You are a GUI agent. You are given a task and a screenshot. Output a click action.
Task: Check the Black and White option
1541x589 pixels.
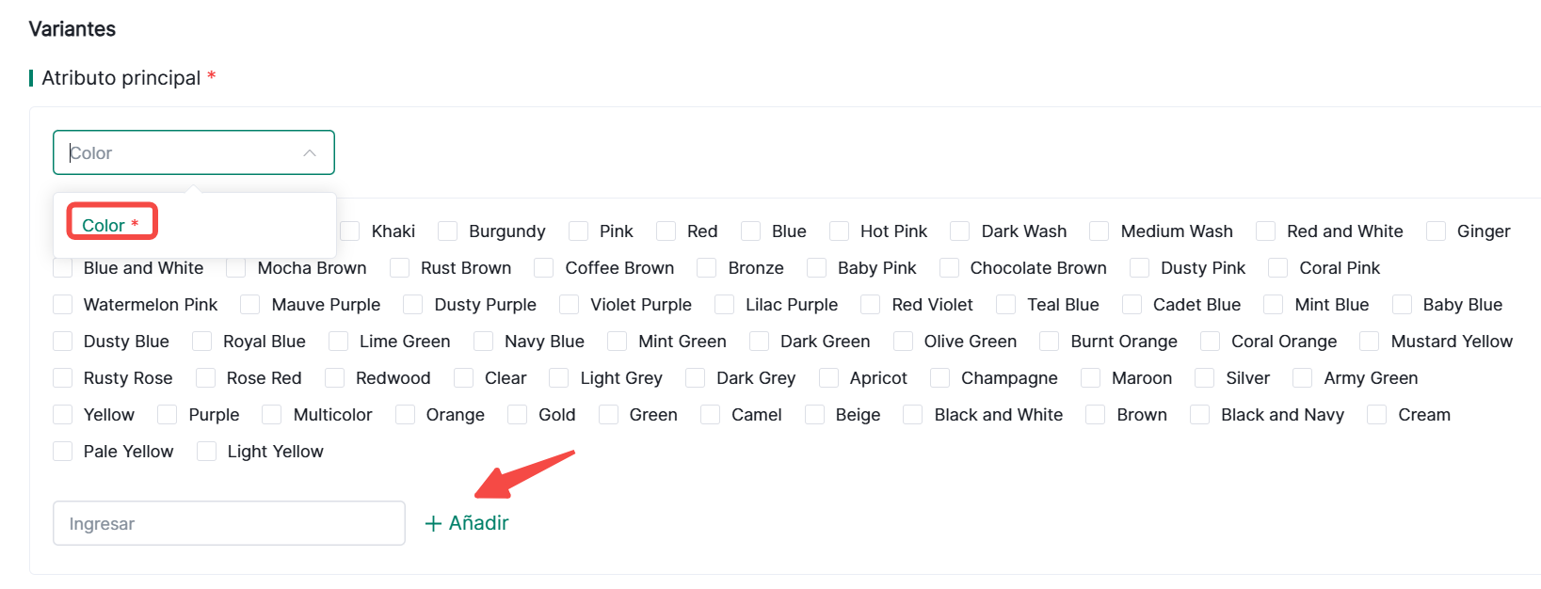point(913,415)
